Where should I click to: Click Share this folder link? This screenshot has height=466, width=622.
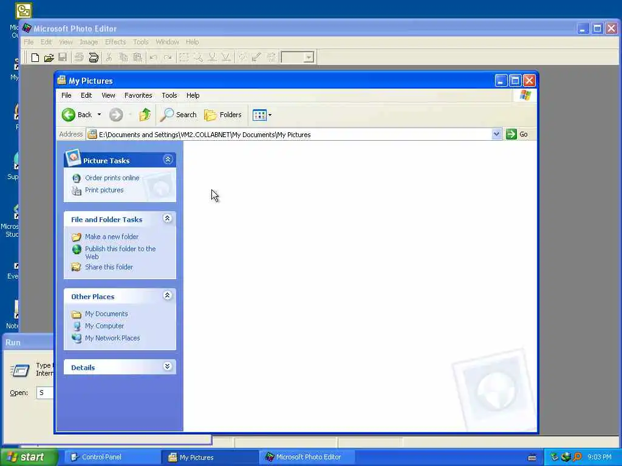pyautogui.click(x=109, y=267)
